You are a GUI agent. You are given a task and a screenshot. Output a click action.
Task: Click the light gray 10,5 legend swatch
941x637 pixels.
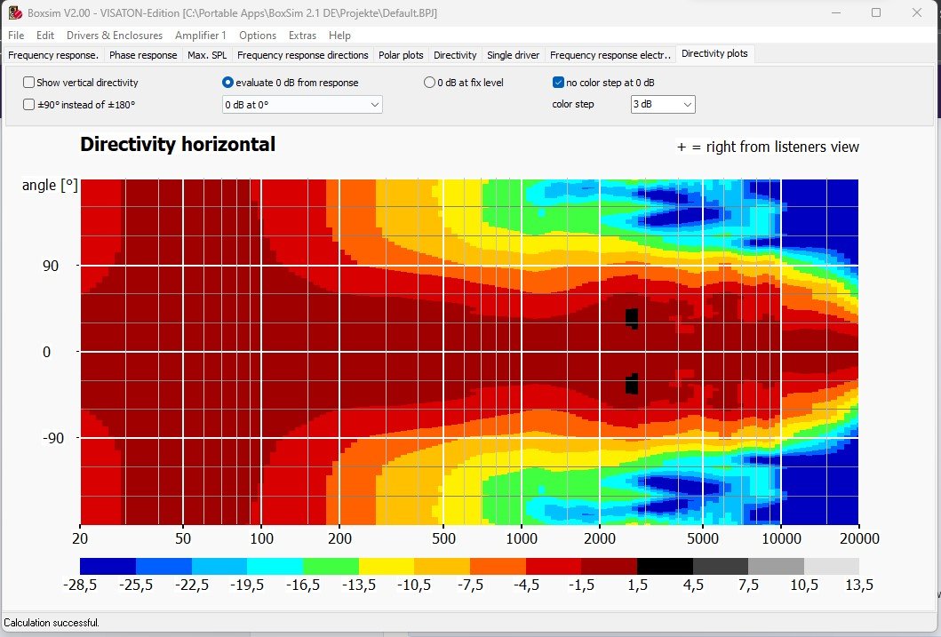pyautogui.click(x=832, y=566)
